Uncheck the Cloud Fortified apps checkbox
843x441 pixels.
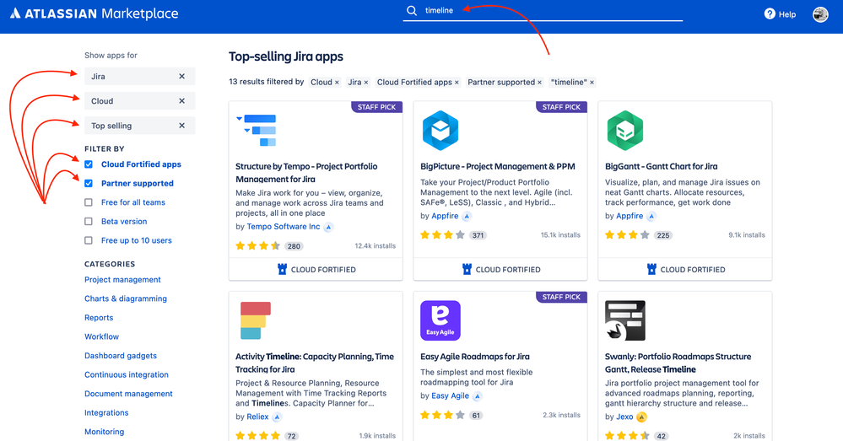point(89,164)
